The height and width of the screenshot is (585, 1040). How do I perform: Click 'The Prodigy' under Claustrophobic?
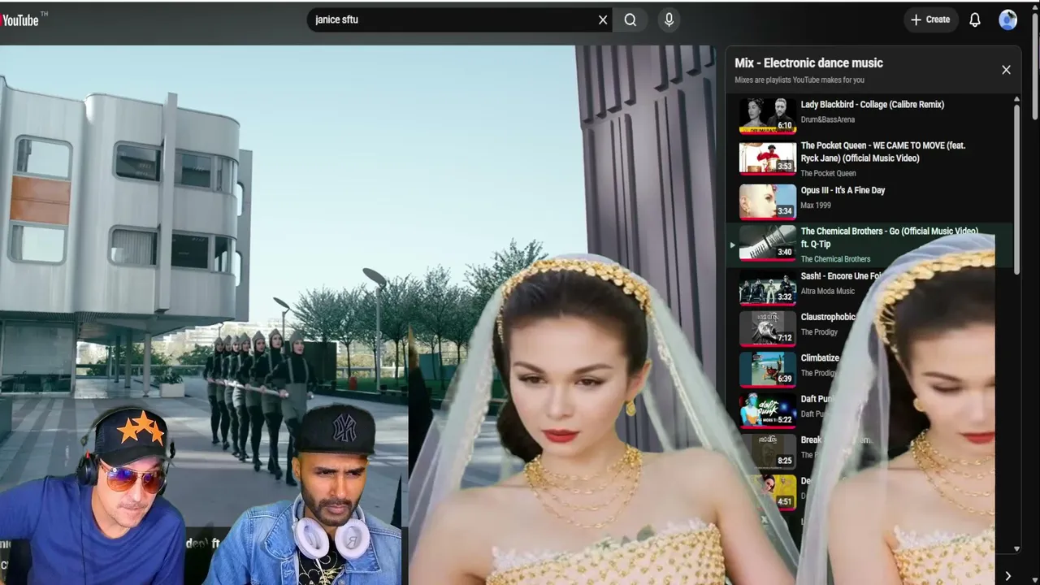click(818, 332)
